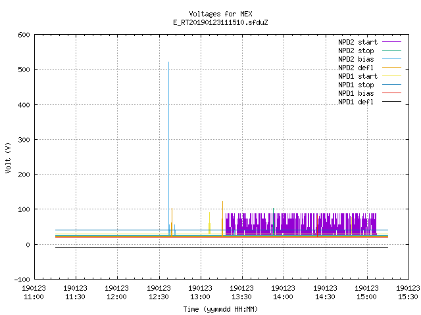Click the 11:00 x-axis time label

tap(34, 297)
